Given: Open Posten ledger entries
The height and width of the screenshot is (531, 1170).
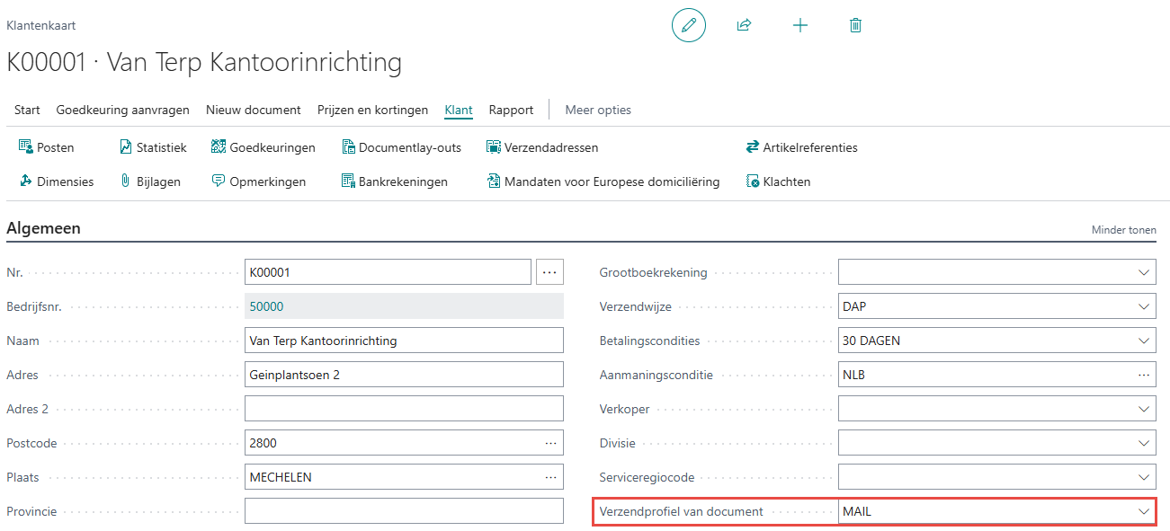Looking at the screenshot, I should coord(47,147).
